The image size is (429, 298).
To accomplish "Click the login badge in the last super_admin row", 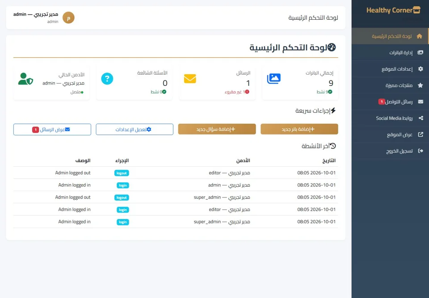I will click(x=123, y=222).
